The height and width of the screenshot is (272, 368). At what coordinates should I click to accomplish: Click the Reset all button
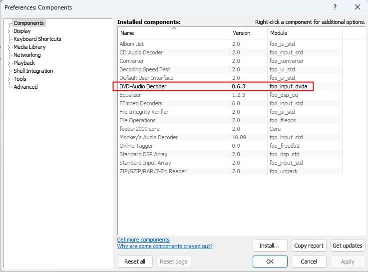(135, 262)
